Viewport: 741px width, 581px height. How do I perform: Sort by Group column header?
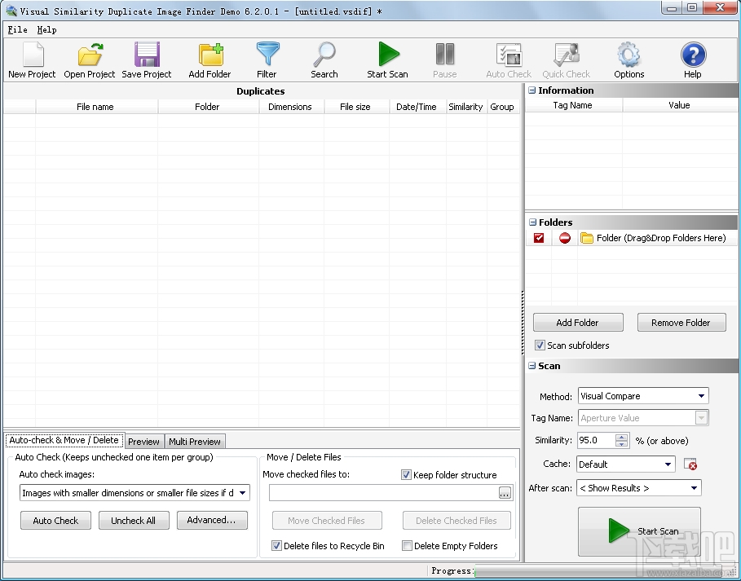click(x=503, y=107)
